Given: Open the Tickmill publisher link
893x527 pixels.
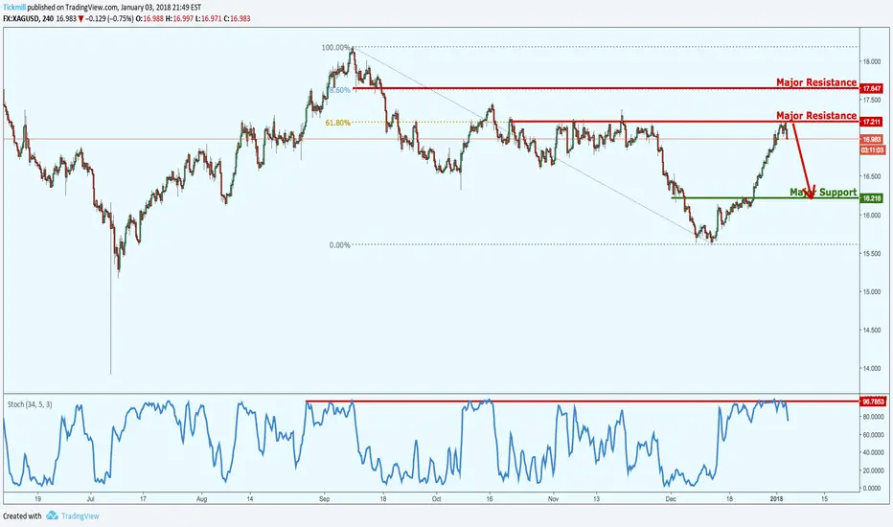Looking at the screenshot, I should [x=14, y=8].
